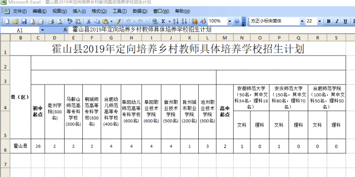Click the Open file folder icon
This screenshot has height=177, width=355.
(15, 22)
